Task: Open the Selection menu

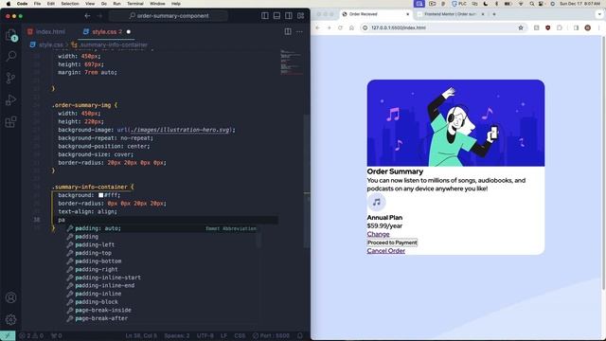Action: [x=70, y=4]
